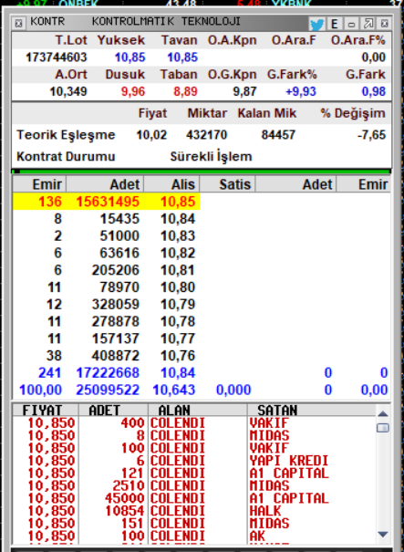Click the ADET header in trades list
This screenshot has height=552, width=404.
click(113, 410)
